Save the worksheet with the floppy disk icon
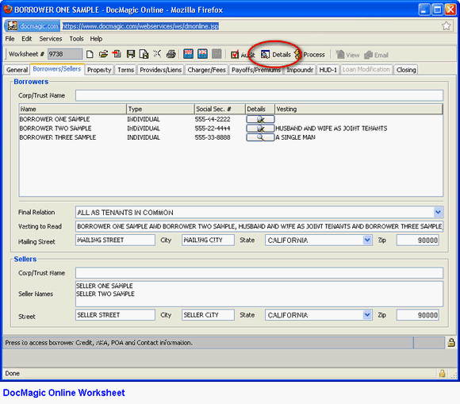460x404 pixels. click(x=131, y=54)
